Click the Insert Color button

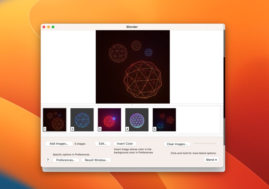click(x=125, y=144)
